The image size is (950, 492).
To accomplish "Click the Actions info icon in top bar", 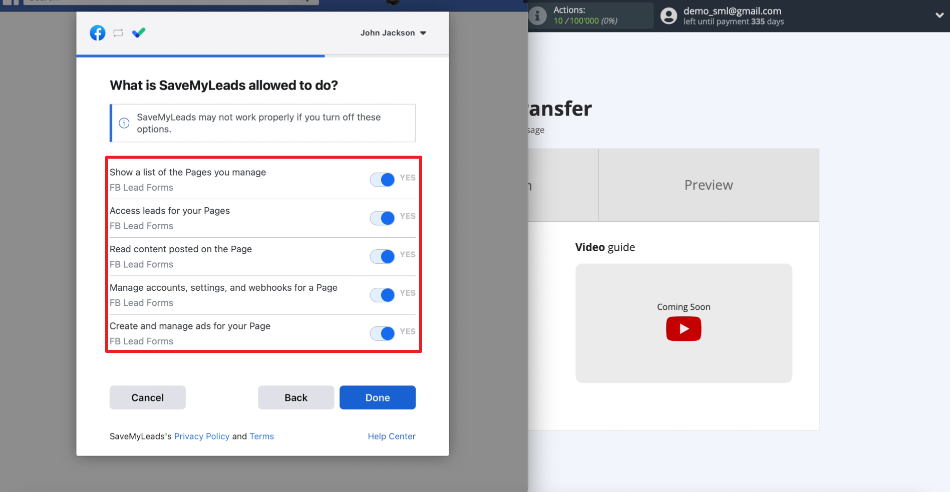I will tap(537, 16).
